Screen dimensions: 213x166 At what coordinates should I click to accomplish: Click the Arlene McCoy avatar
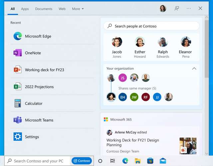click(x=109, y=132)
